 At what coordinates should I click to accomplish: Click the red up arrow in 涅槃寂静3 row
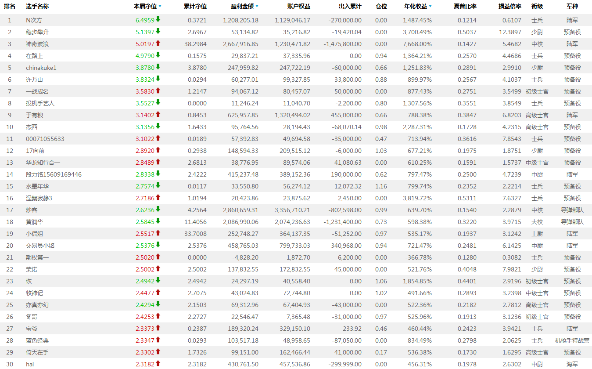click(158, 197)
